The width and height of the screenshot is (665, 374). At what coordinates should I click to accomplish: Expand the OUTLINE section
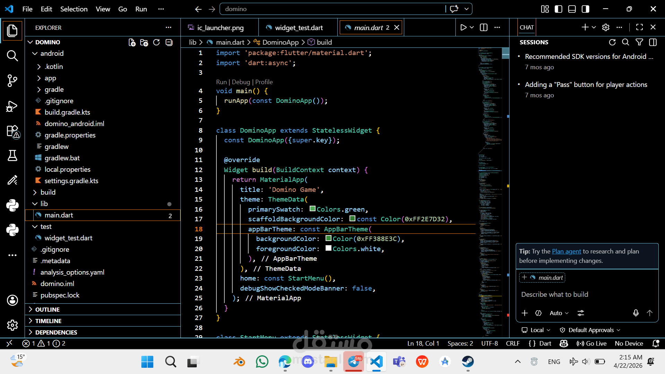coord(47,309)
